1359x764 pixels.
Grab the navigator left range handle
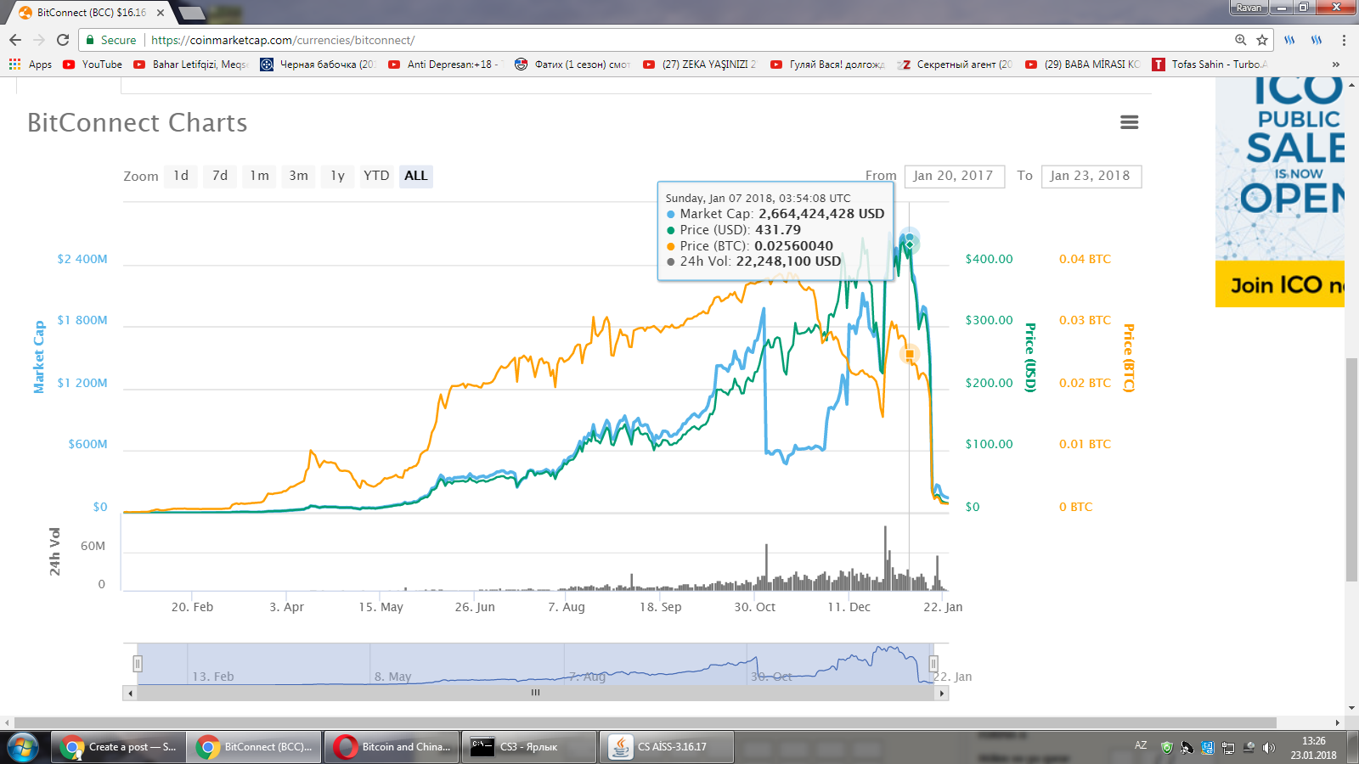138,663
